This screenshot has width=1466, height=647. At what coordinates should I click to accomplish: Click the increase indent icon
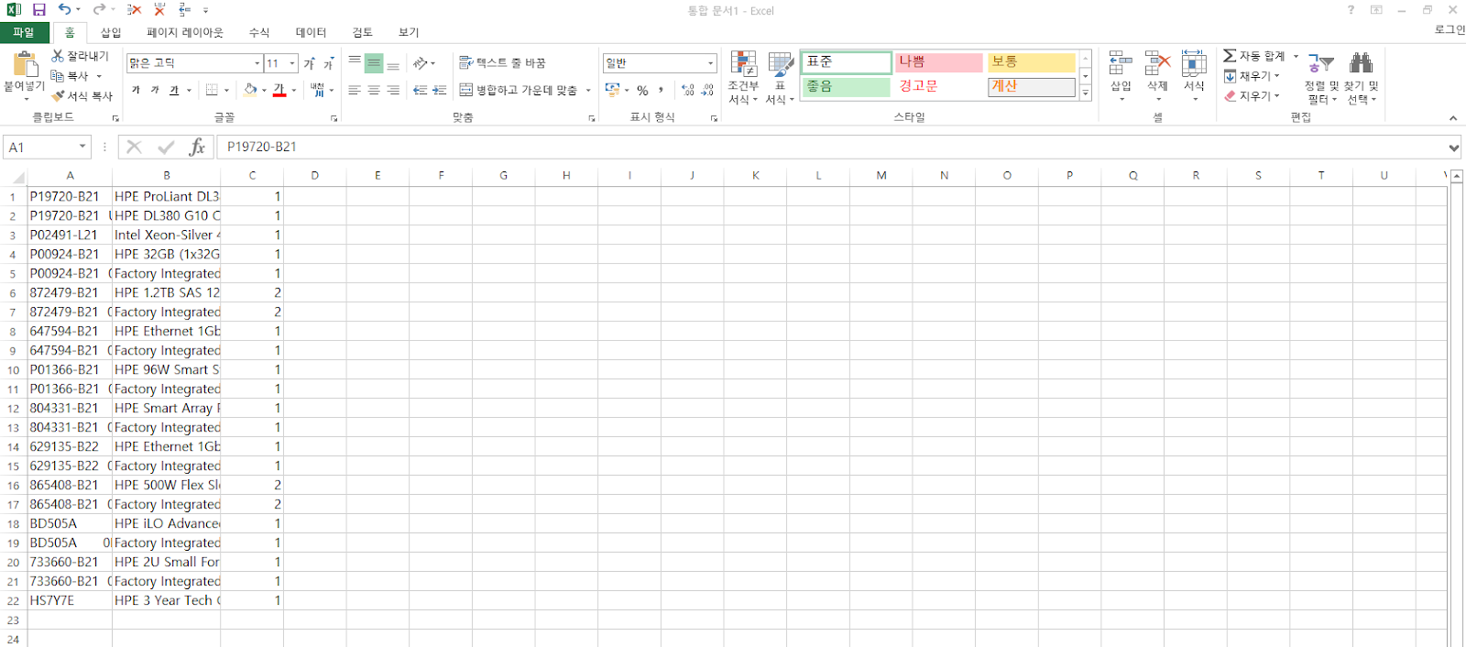coord(439,90)
